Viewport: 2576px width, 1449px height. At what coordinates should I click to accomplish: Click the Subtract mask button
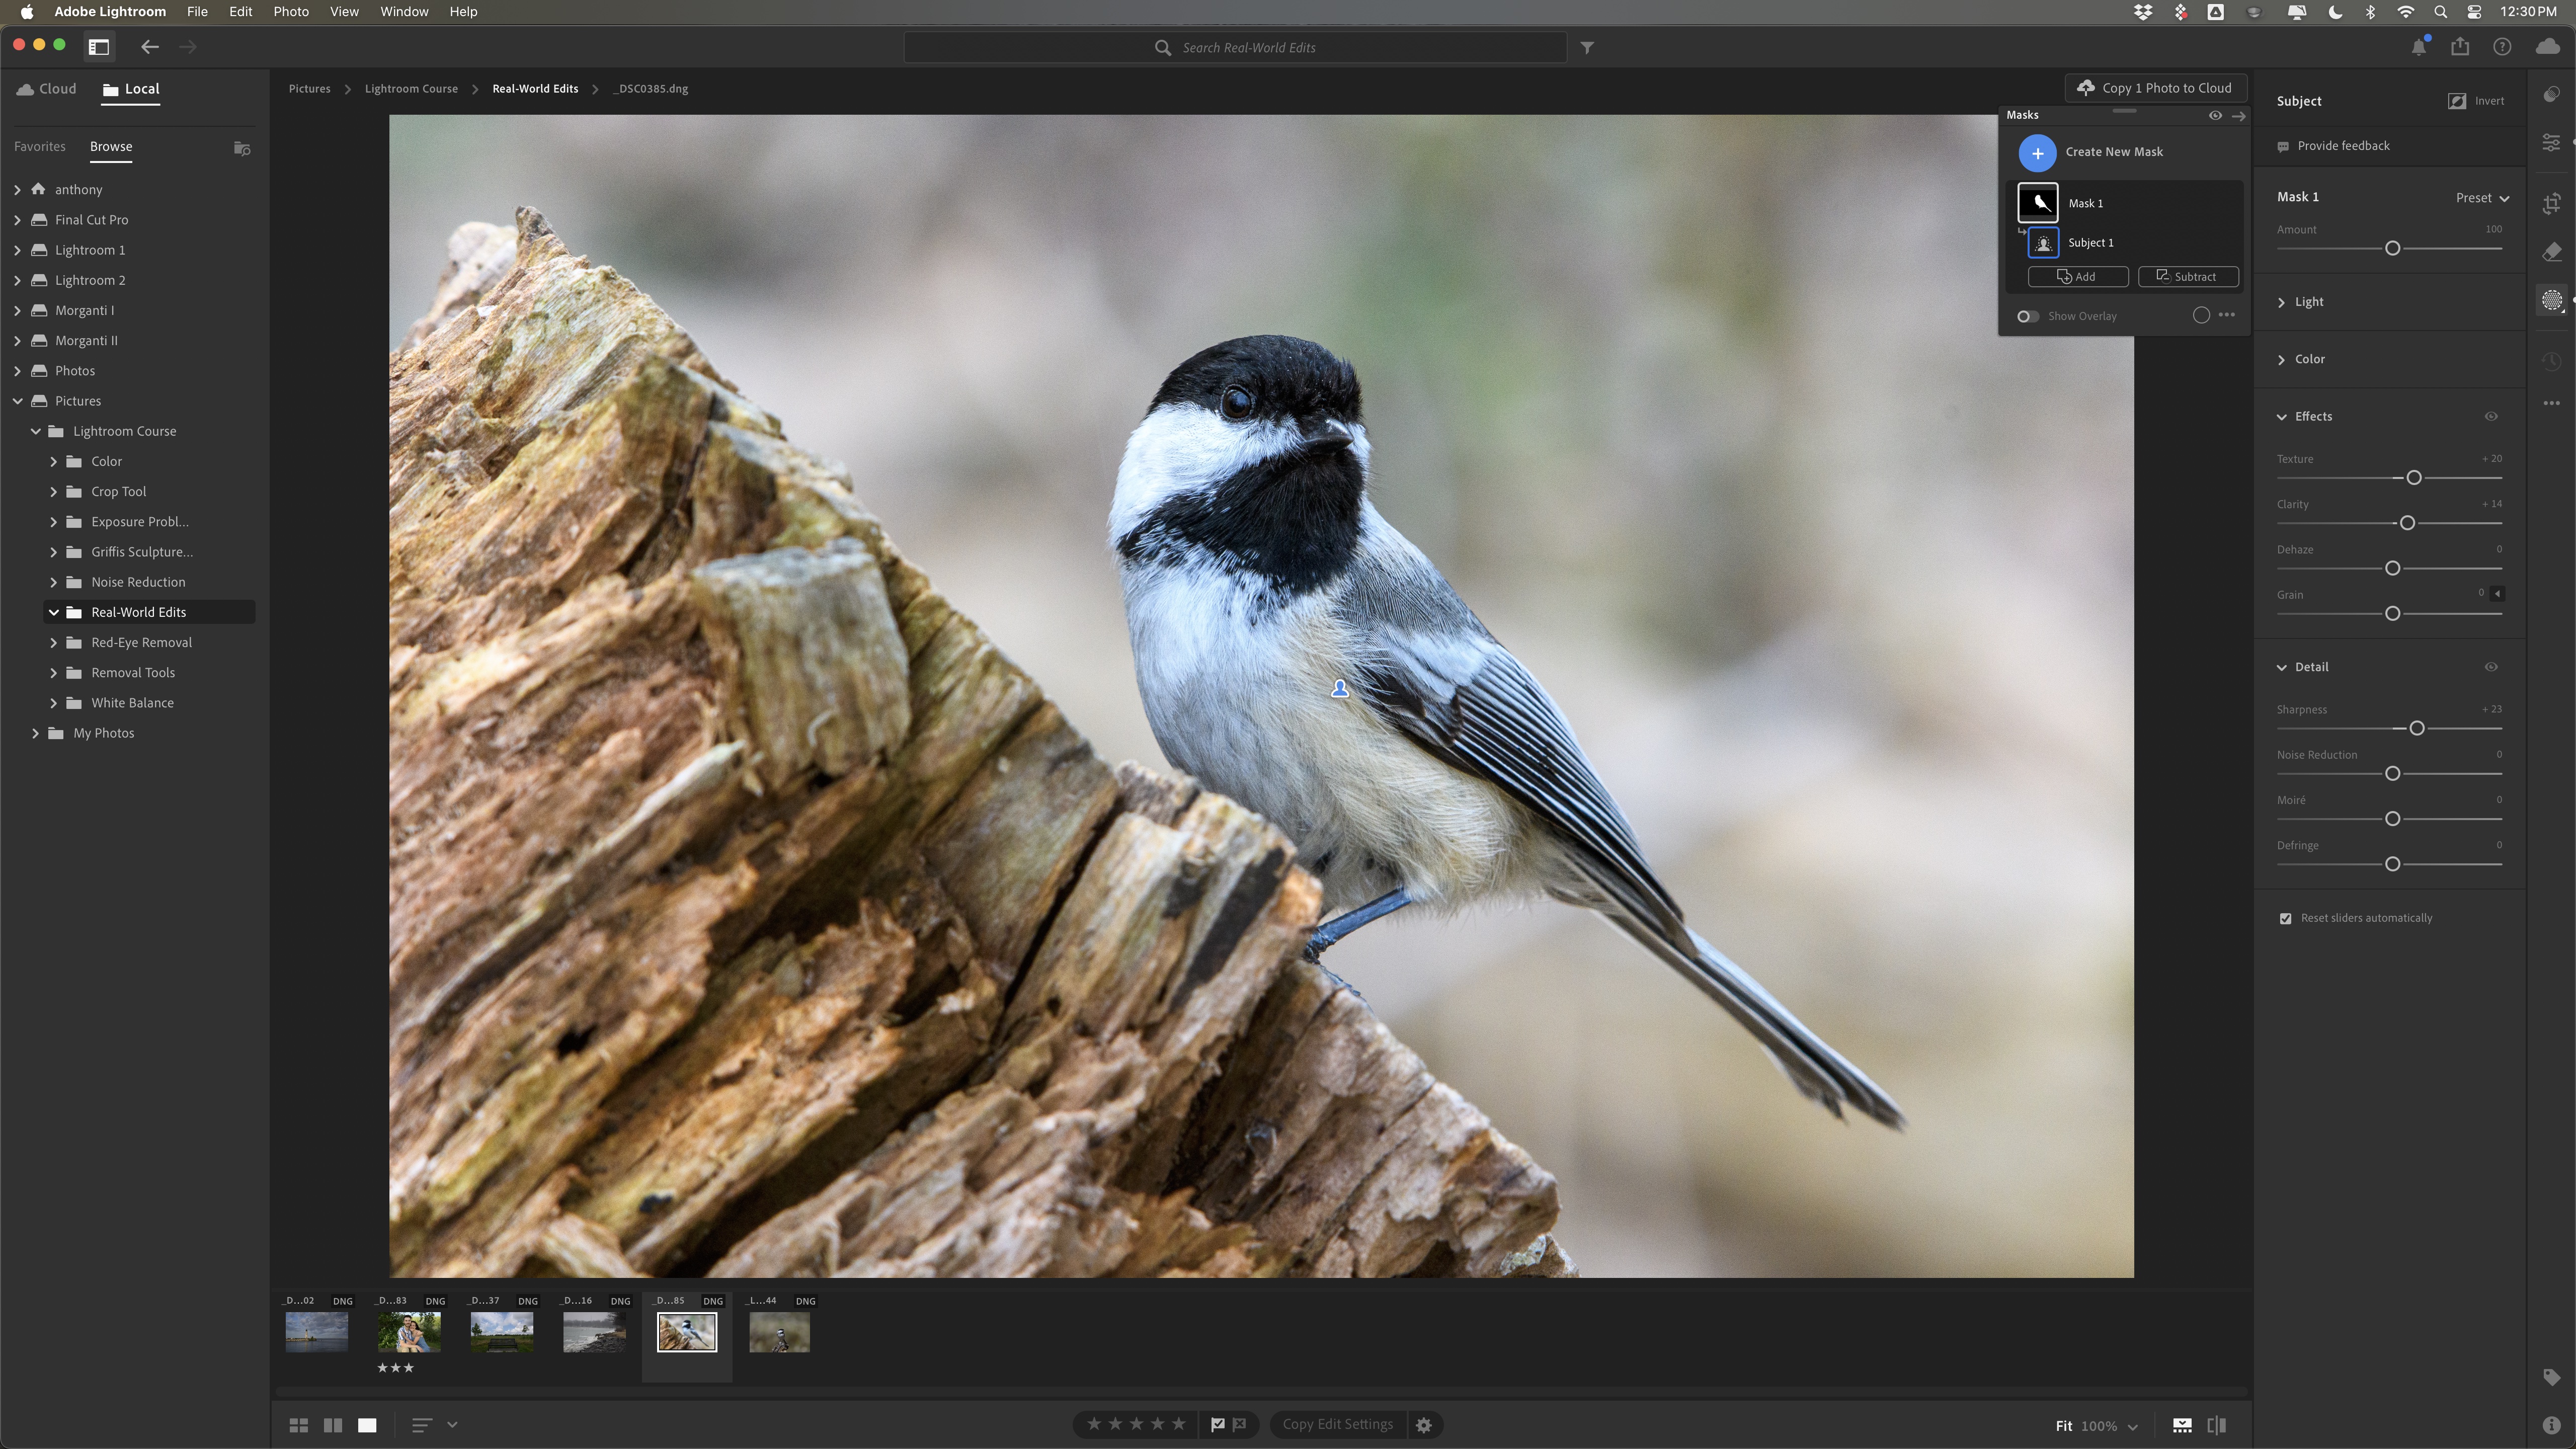pos(2187,277)
